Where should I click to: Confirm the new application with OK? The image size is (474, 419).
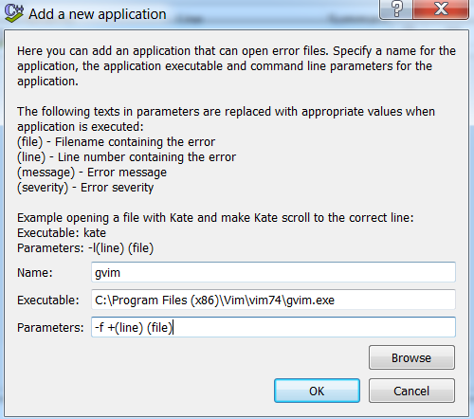tap(317, 391)
